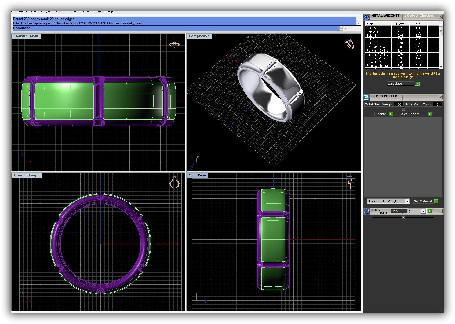Click the USA ring size standard field
The width and height of the screenshot is (455, 324).
(x=398, y=211)
